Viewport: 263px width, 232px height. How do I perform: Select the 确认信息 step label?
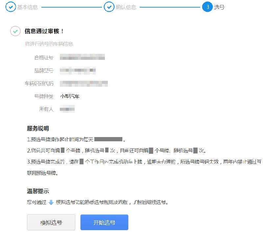pyautogui.click(x=126, y=7)
